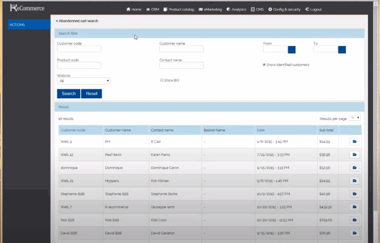Open cart folder icon for Stephanie B2B row
Screen dimensions: 380x243
[354, 194]
